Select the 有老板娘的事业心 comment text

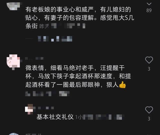click(80, 18)
